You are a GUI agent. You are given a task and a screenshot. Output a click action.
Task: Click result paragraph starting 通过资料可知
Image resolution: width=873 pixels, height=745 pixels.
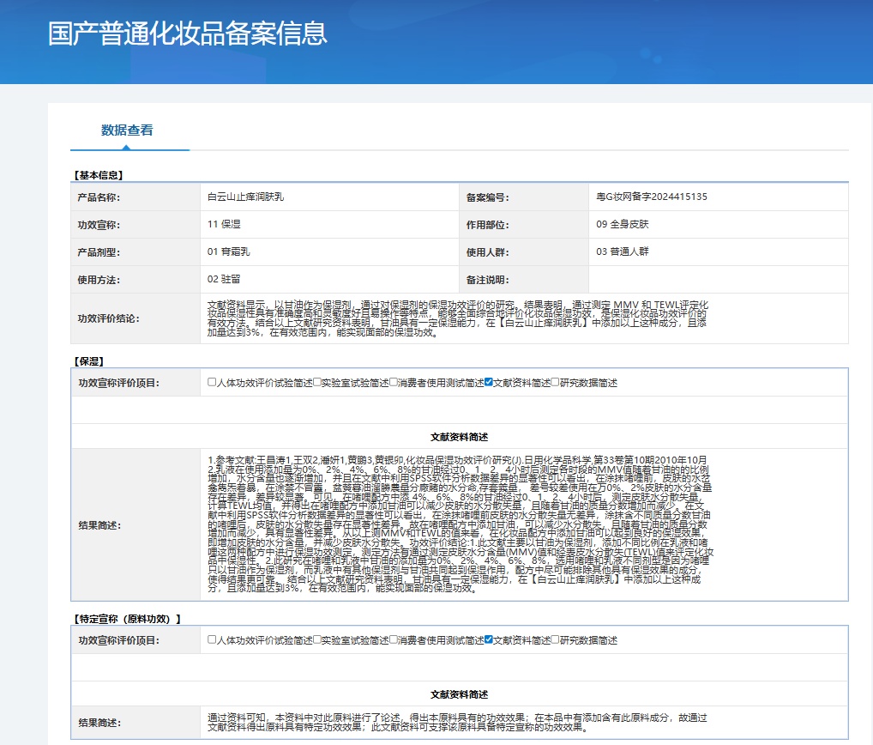[457, 723]
